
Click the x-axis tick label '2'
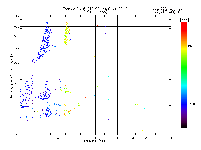click(x=58, y=138)
